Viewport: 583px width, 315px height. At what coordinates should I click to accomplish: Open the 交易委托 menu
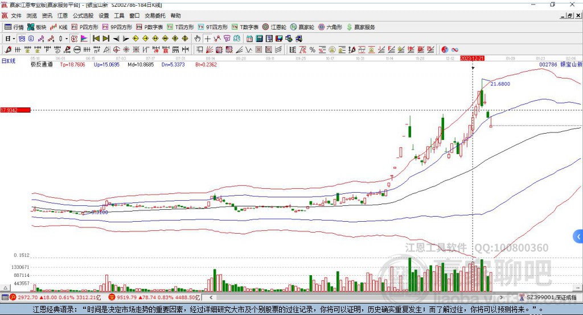tap(154, 16)
